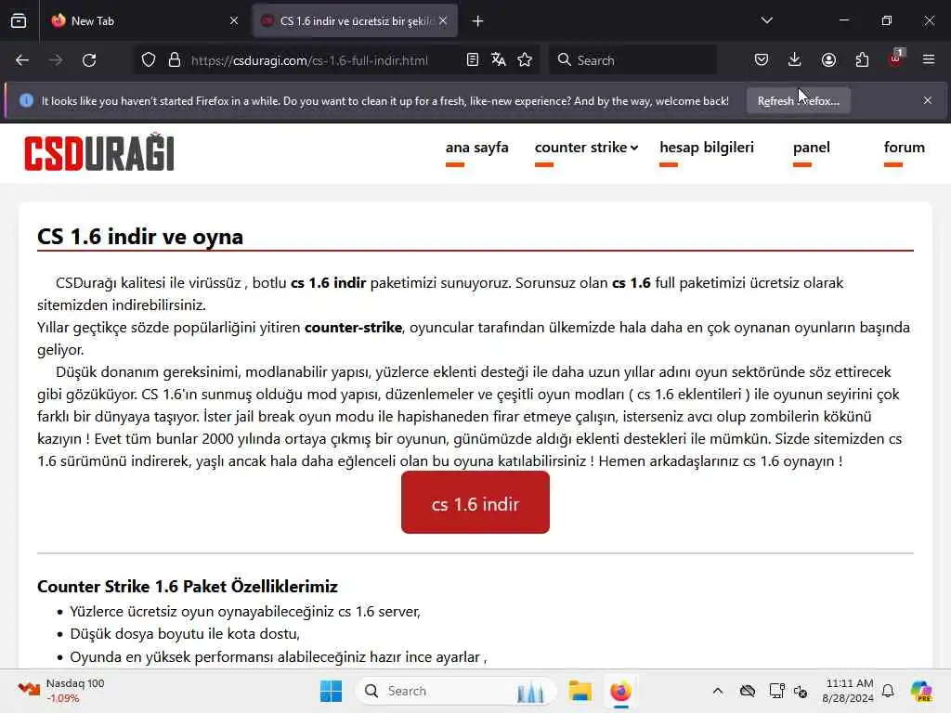Click the Windows taskbar Search box
This screenshot has width=951, height=713.
[456, 691]
